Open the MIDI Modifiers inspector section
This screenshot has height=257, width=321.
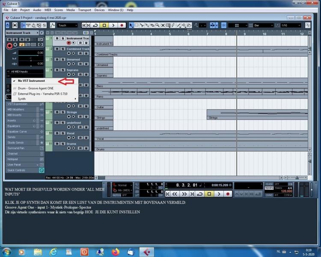[x=25, y=110]
